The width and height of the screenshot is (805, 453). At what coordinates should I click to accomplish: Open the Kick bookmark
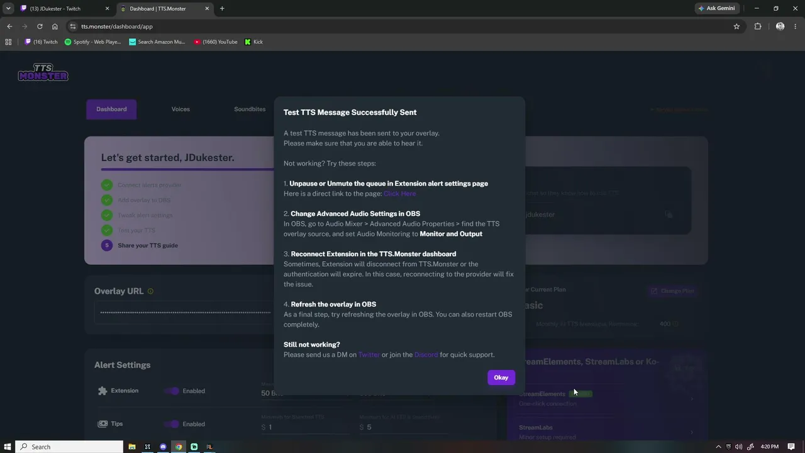point(254,42)
